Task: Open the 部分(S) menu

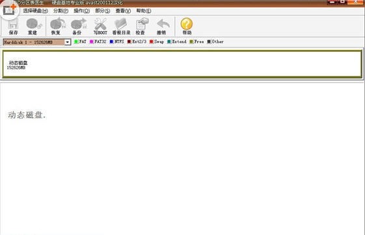Action: pos(102,11)
